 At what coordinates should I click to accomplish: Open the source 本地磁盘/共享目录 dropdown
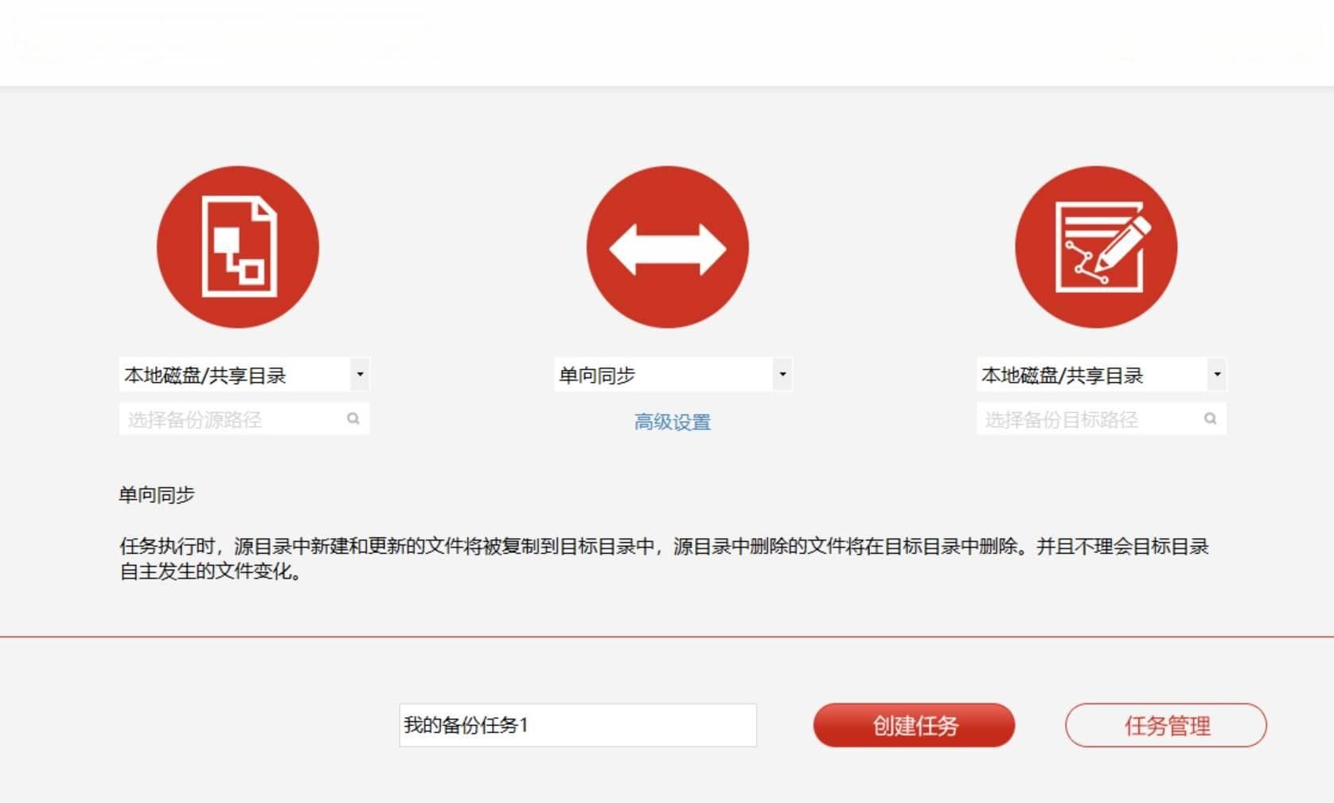pyautogui.click(x=244, y=375)
